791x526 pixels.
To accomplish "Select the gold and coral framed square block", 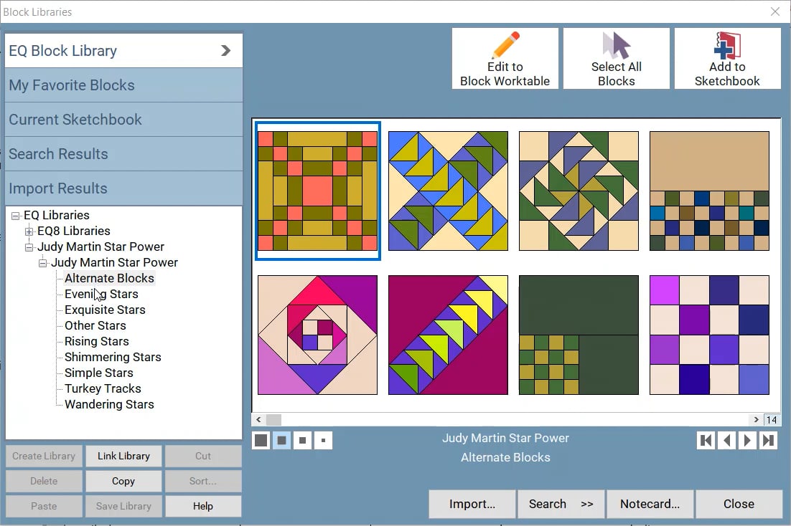I will [317, 191].
